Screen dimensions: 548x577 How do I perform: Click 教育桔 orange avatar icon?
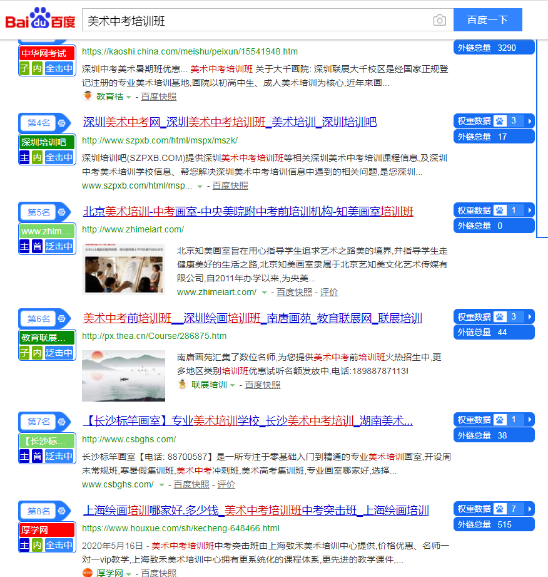pos(88,96)
